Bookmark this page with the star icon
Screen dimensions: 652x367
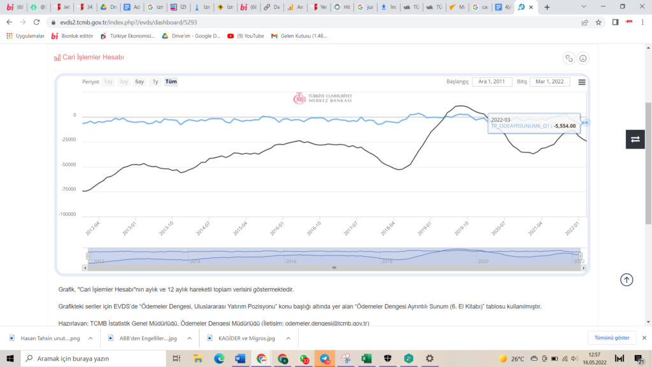pos(599,22)
